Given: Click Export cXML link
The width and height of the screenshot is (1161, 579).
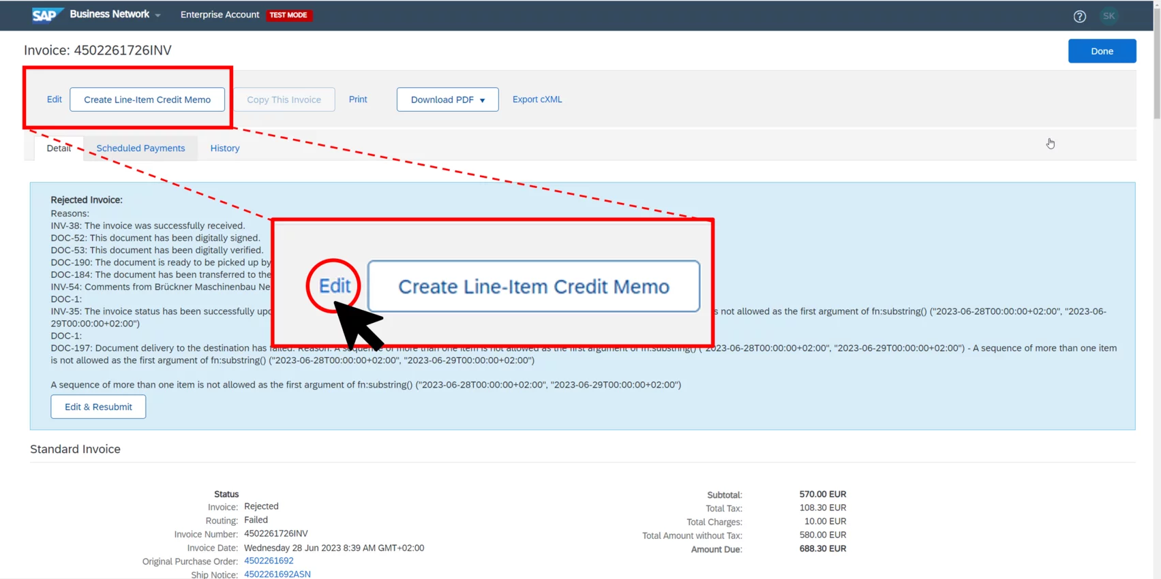Looking at the screenshot, I should pyautogui.click(x=537, y=99).
